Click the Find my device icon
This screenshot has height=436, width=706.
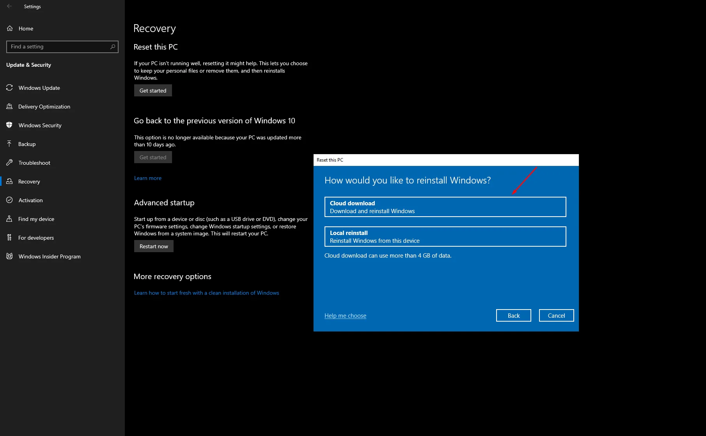(9, 219)
